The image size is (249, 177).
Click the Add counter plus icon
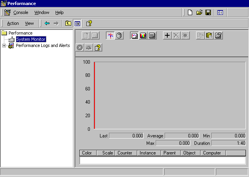click(x=167, y=36)
